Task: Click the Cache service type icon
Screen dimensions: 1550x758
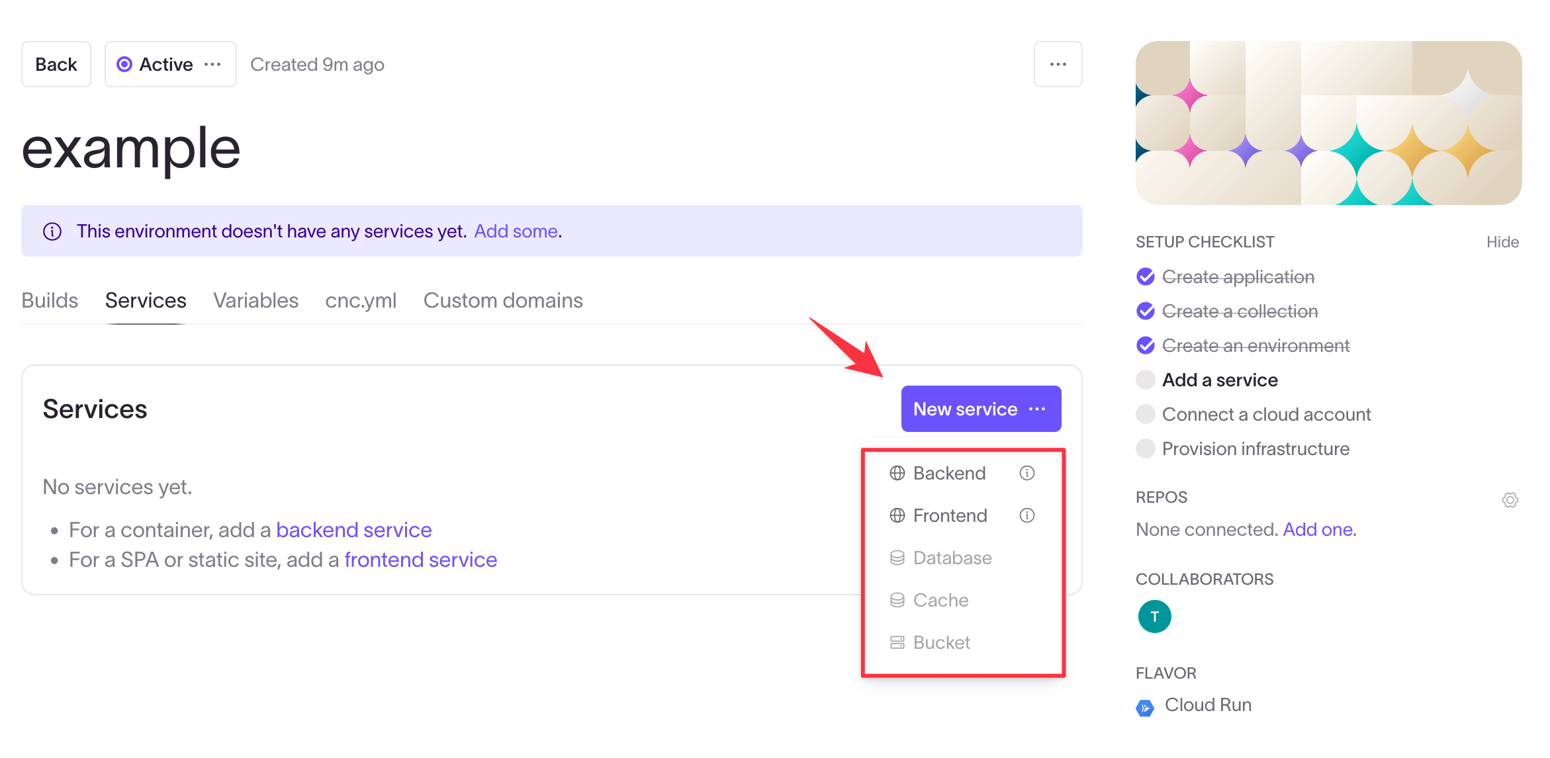Action: tap(897, 599)
